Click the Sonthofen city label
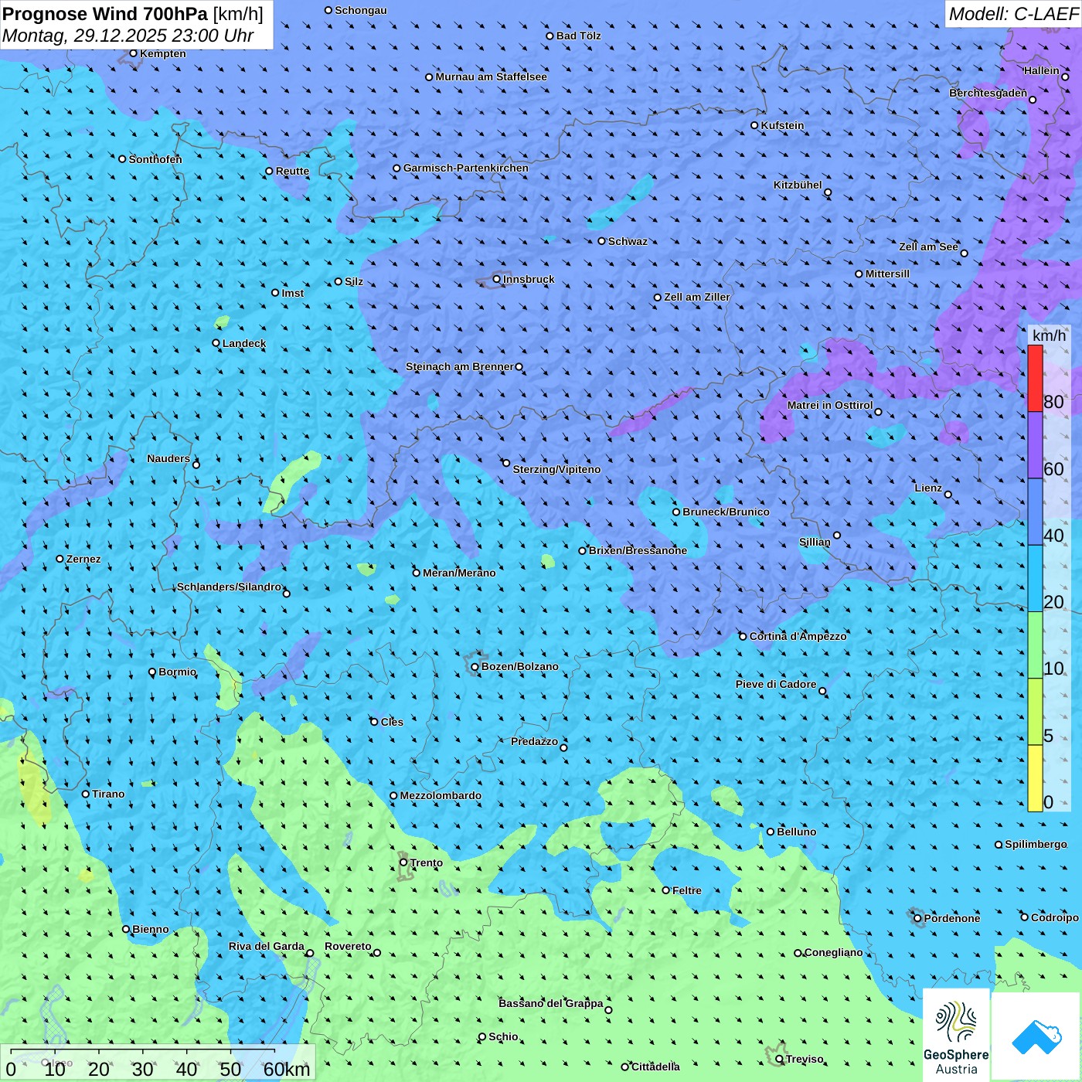This screenshot has height=1082, width=1082. [x=155, y=159]
